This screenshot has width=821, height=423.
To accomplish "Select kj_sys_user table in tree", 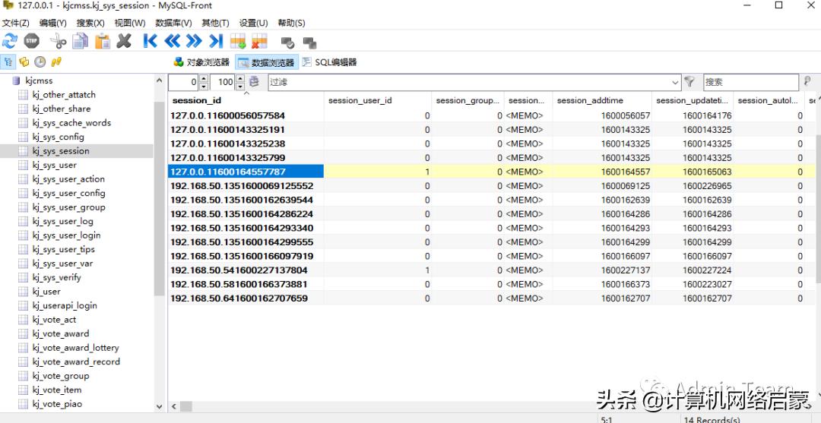I will 54,165.
